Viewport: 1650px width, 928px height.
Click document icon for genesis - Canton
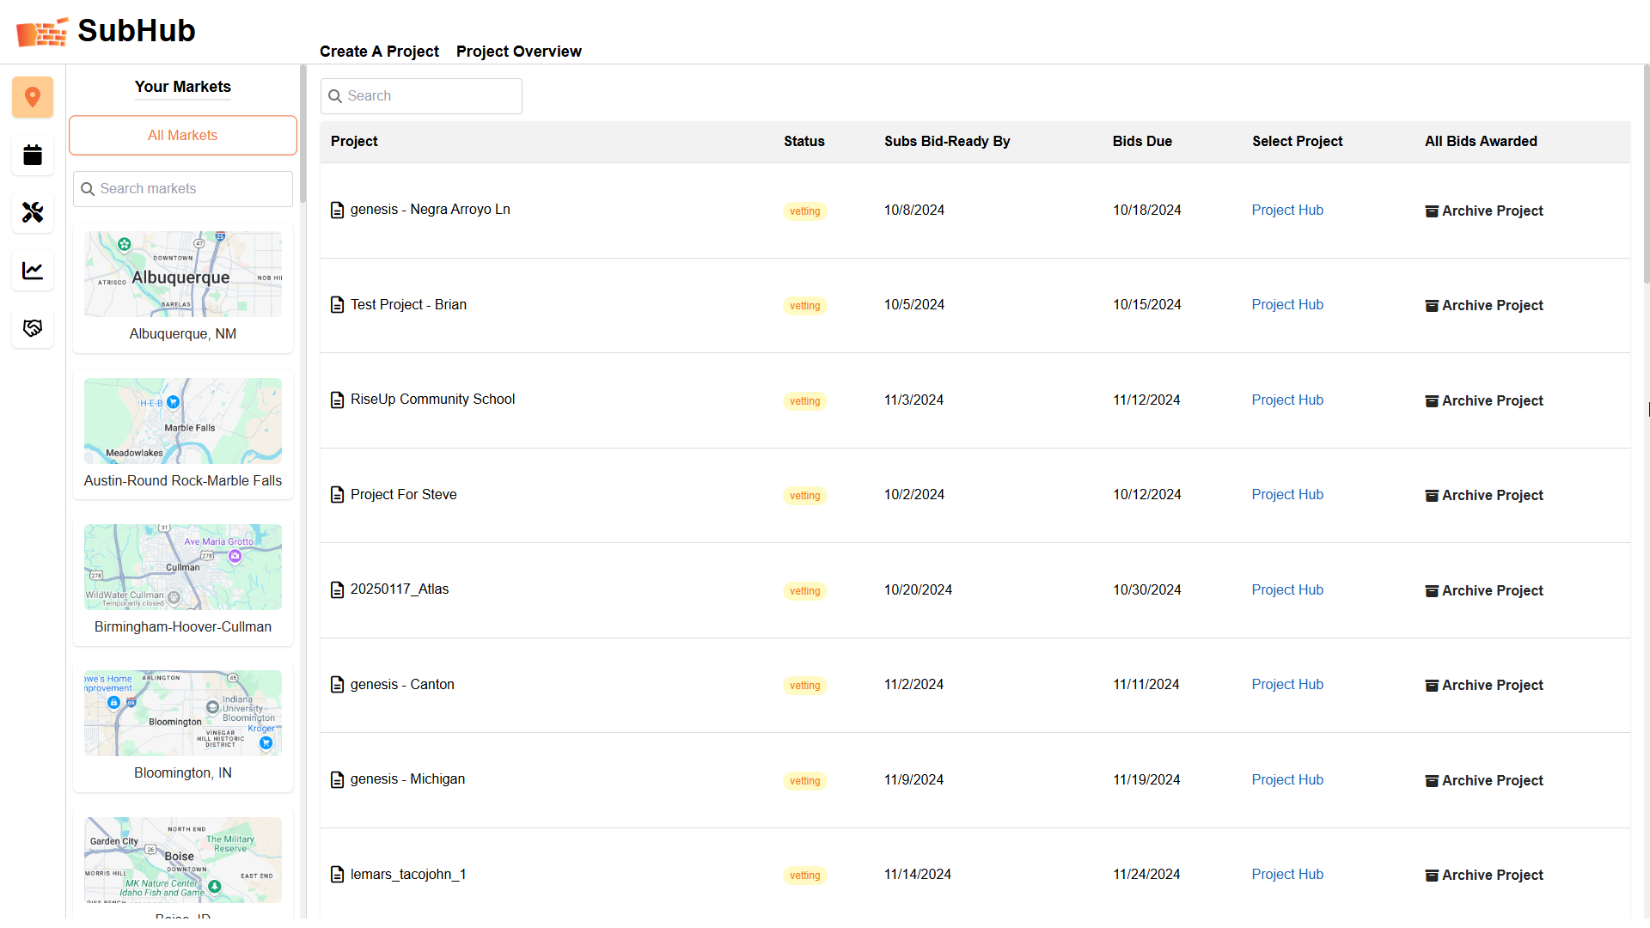338,685
